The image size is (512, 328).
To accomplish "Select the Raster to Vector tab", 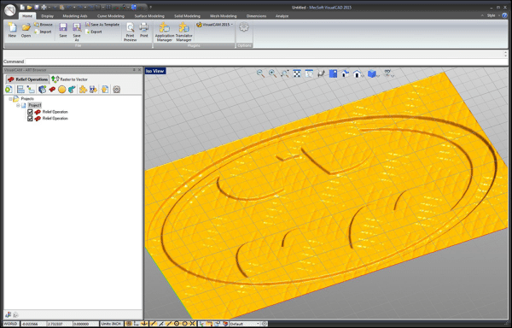I will (69, 79).
